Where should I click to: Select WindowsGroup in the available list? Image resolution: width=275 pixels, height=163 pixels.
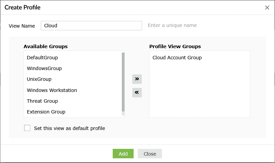coord(44,68)
